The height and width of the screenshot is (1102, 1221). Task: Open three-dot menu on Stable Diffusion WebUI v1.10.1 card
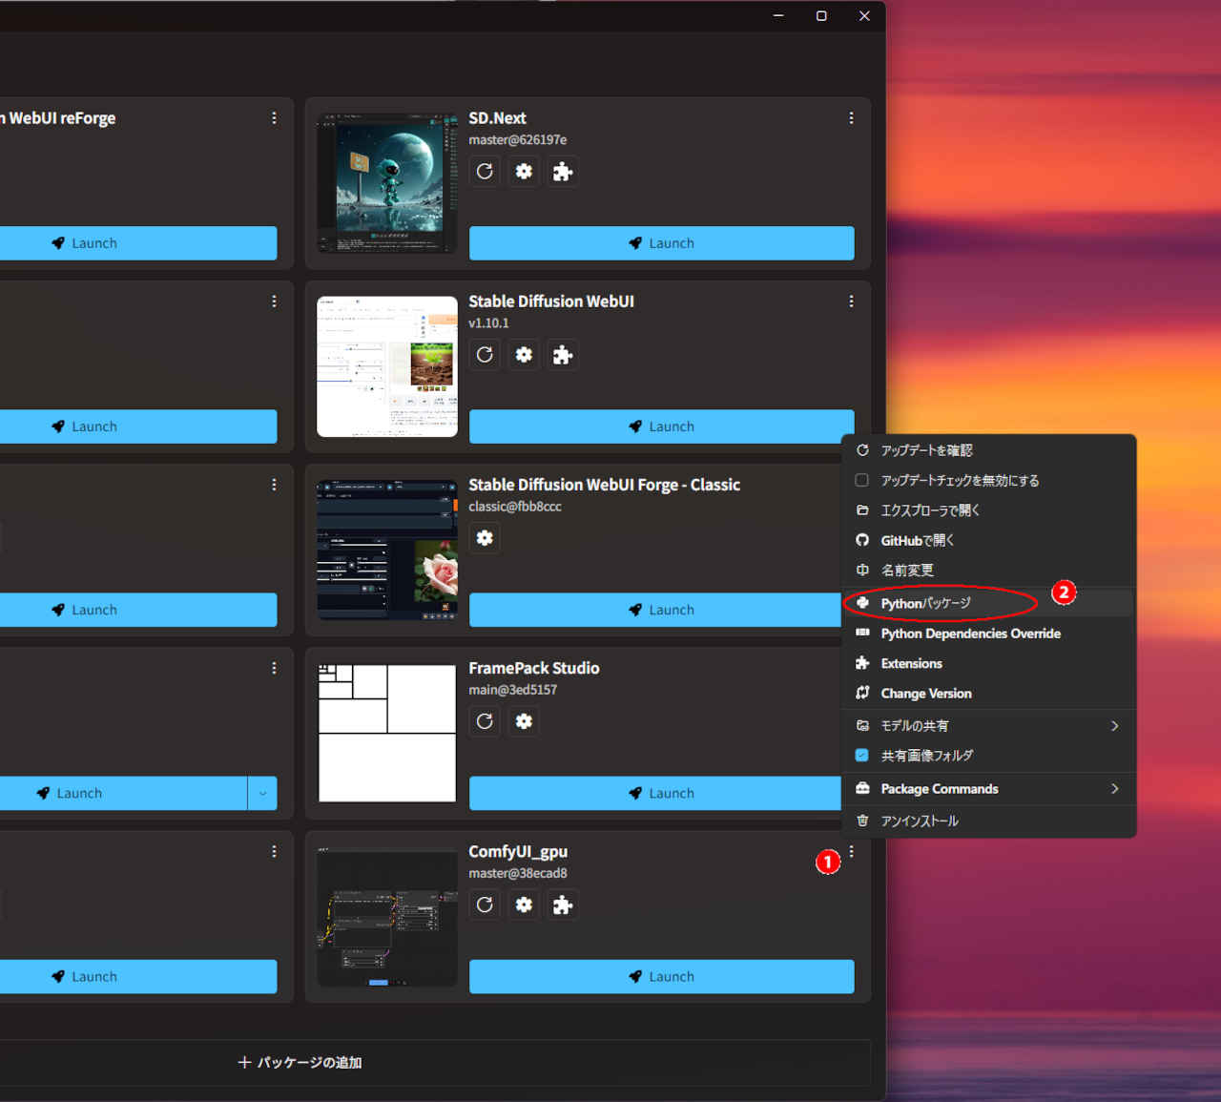851,301
